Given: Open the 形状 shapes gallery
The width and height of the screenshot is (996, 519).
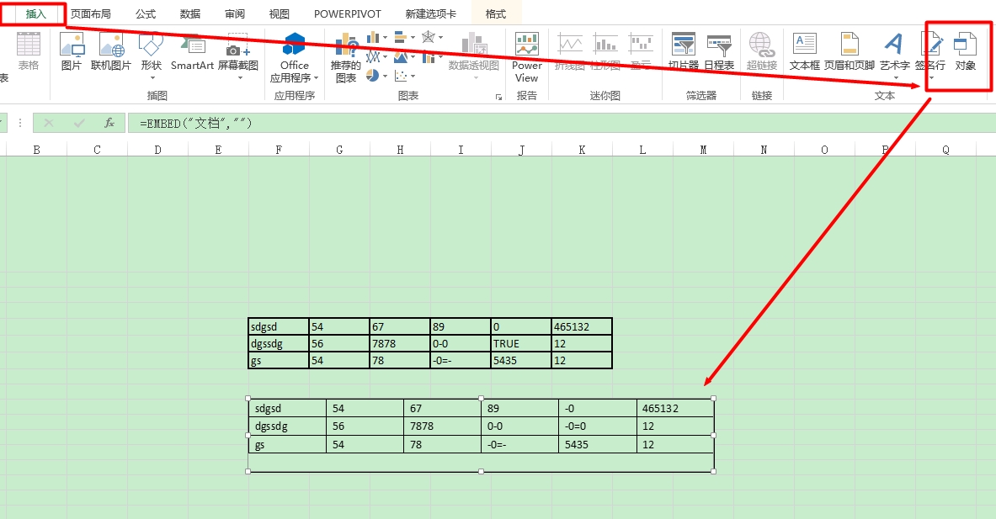Looking at the screenshot, I should pos(152,56).
